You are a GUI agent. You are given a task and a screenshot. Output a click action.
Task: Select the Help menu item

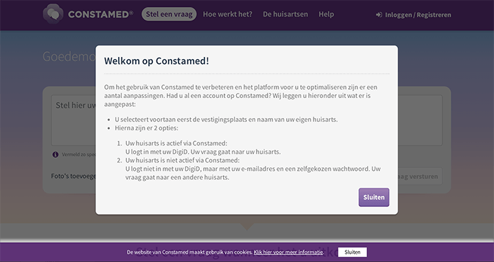[326, 14]
